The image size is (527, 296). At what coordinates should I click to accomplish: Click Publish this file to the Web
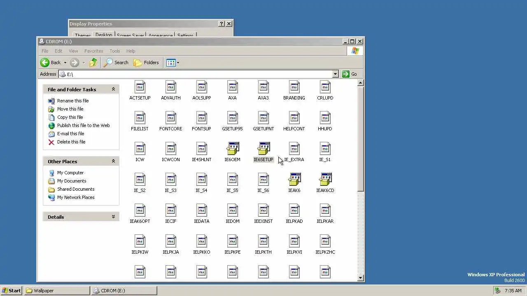(84, 125)
